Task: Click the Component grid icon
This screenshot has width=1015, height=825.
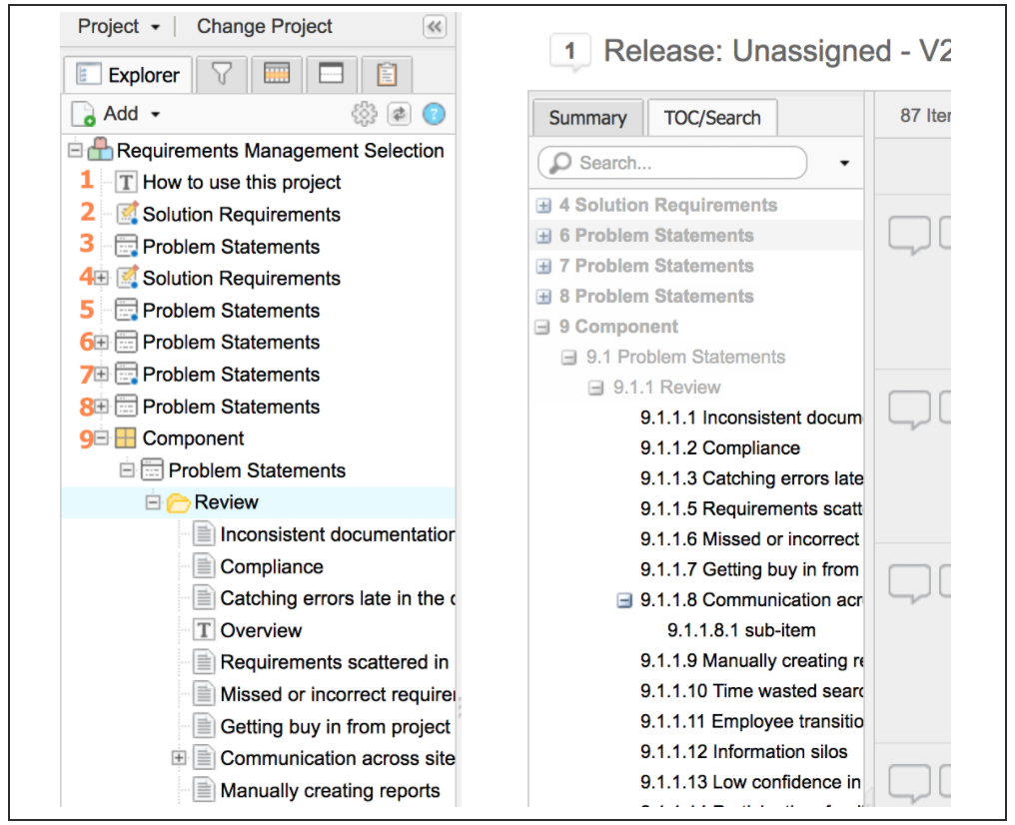Action: [126, 438]
